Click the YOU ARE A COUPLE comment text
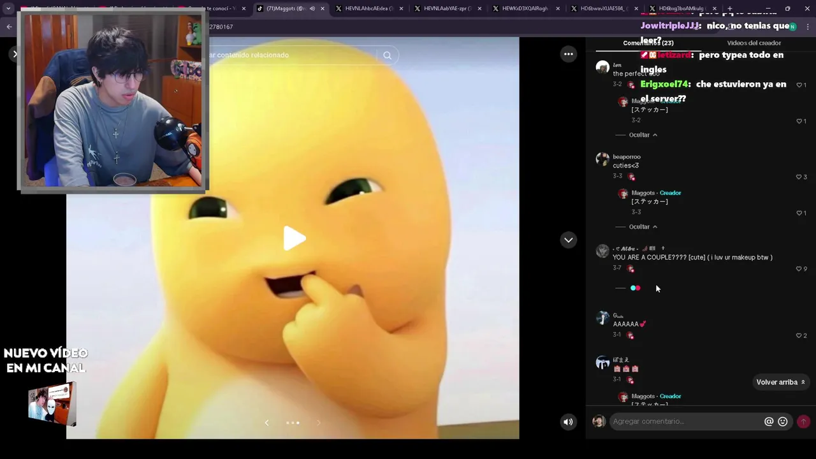The height and width of the screenshot is (459, 816). (692, 258)
